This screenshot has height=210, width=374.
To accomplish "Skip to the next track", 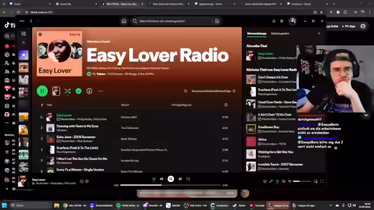I will tap(180, 179).
